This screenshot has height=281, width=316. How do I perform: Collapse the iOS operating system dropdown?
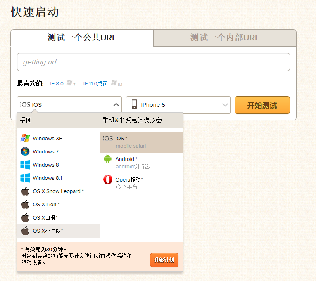pos(69,105)
